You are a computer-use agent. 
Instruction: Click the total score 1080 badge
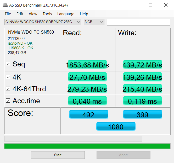click(116, 127)
